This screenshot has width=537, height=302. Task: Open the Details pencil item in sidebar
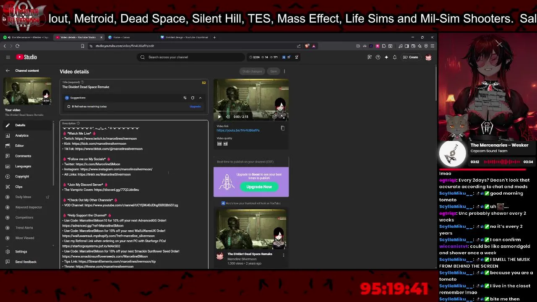coord(27,125)
